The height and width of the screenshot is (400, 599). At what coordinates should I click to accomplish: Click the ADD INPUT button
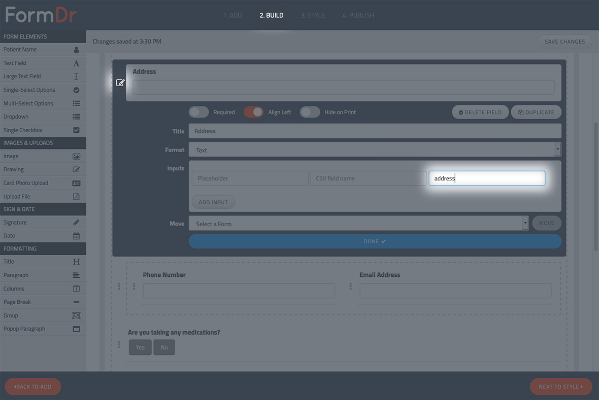[x=213, y=202]
